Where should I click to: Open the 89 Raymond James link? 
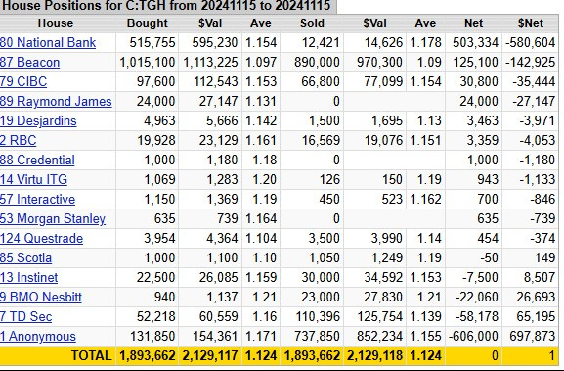56,101
